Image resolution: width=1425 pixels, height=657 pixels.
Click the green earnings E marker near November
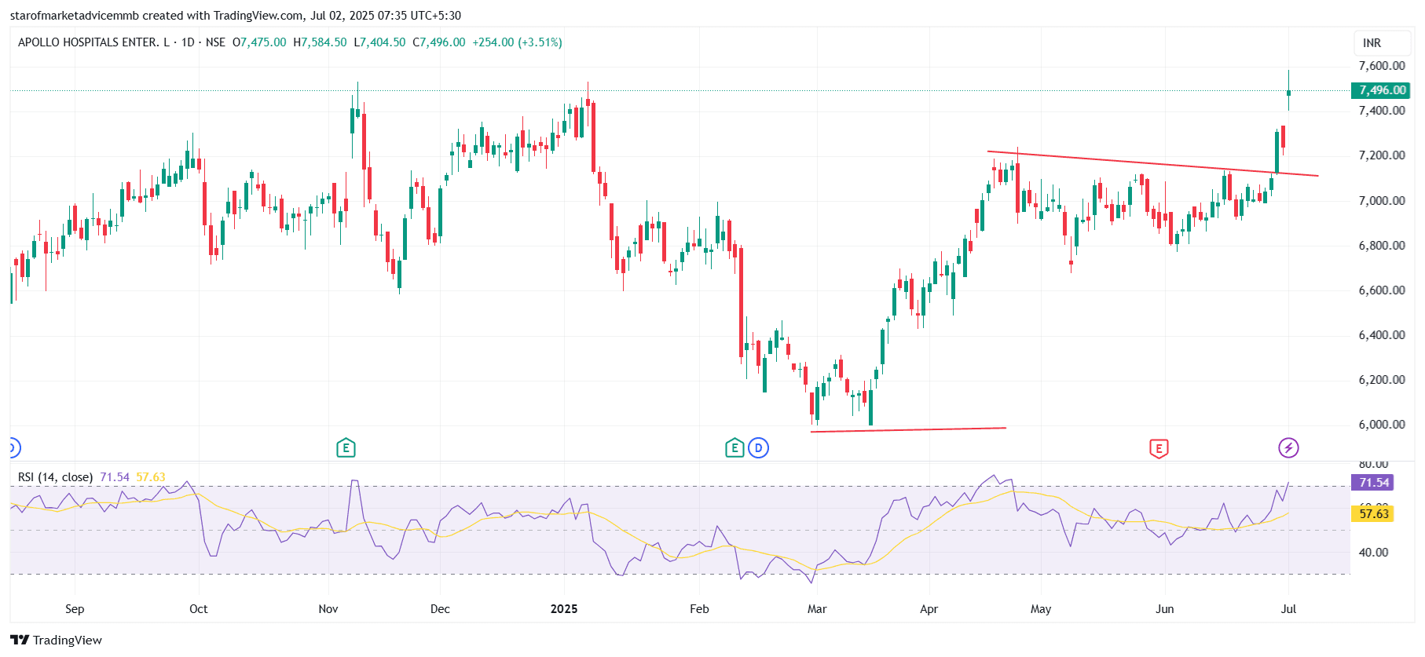(346, 448)
